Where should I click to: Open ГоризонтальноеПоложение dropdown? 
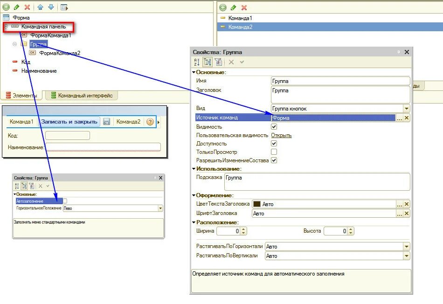click(160, 208)
